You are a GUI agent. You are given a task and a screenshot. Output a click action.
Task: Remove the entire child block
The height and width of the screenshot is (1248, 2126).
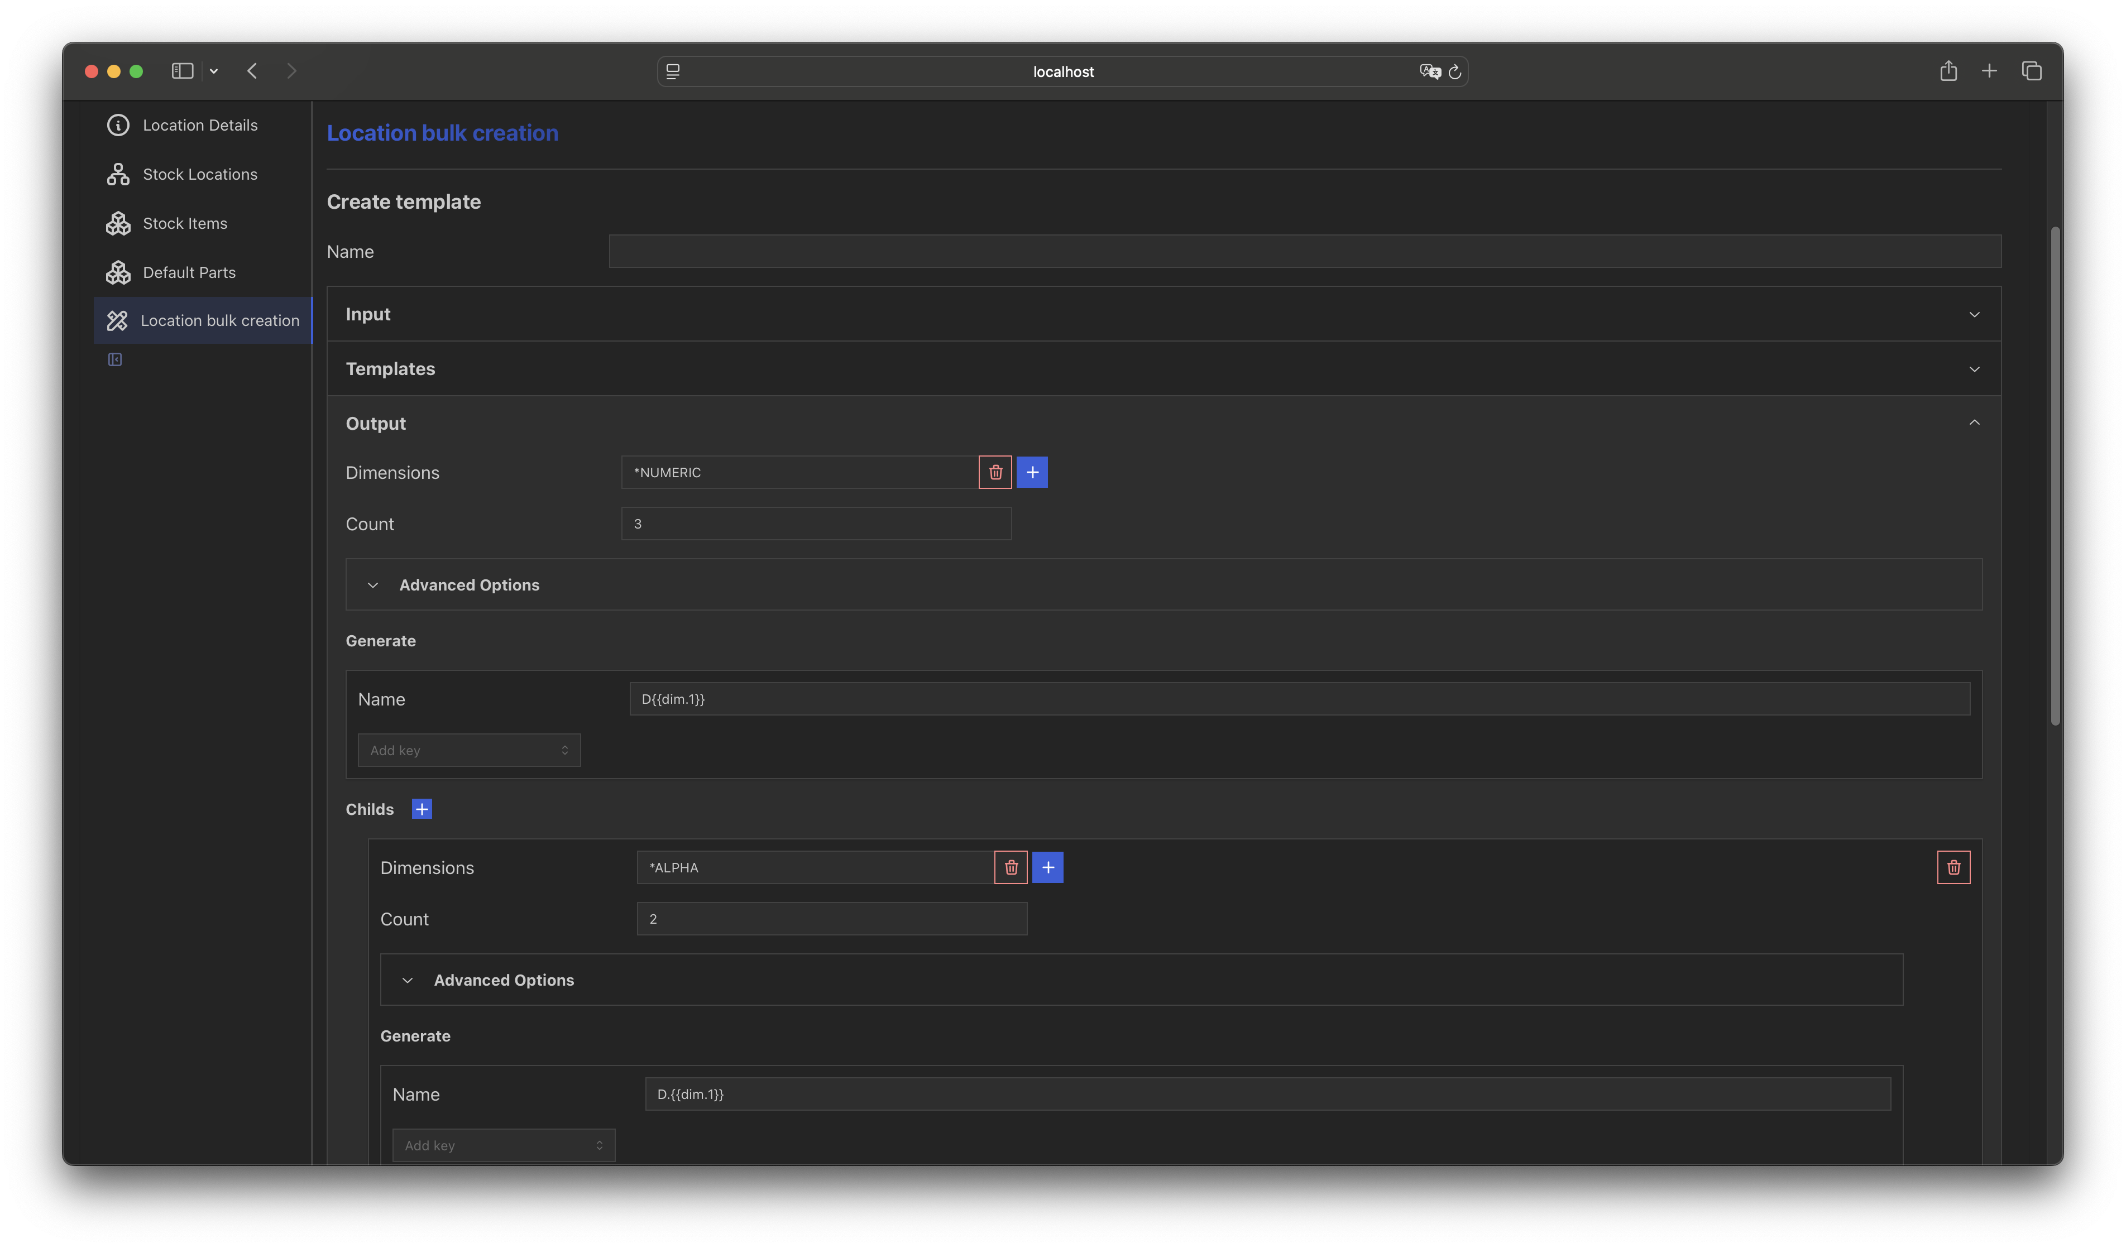point(1953,868)
